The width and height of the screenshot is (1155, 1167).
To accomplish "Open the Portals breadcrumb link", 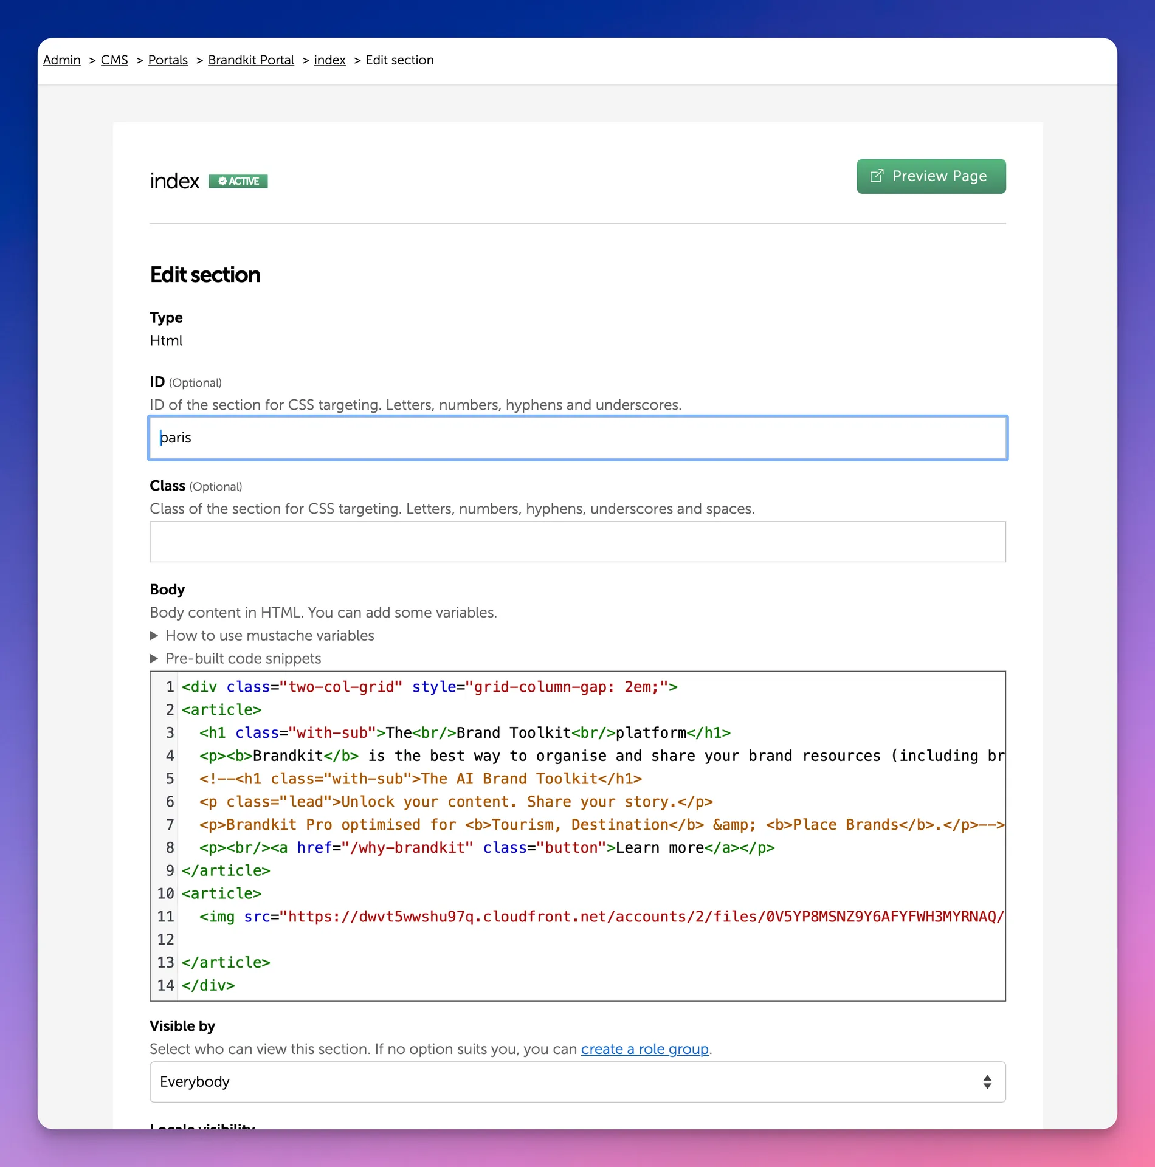I will (x=168, y=60).
